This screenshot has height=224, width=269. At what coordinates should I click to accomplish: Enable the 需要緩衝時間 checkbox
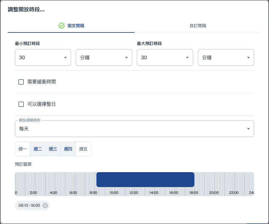(x=21, y=82)
